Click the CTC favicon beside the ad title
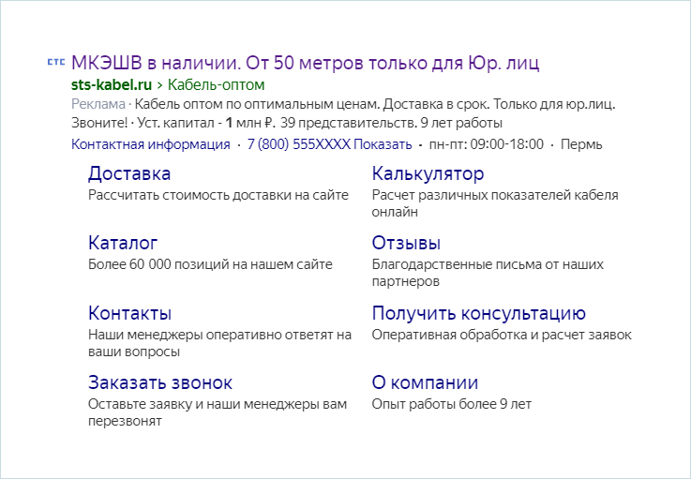Screen dimensions: 691x479 point(56,62)
